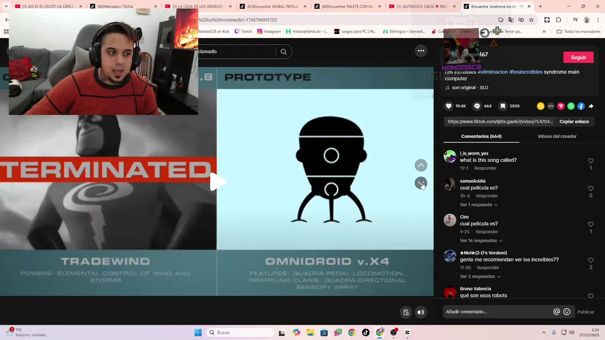Switch to the 'ANIBAL PATICA' TikTok tab
This screenshot has height=340, width=605.
click(x=272, y=7)
